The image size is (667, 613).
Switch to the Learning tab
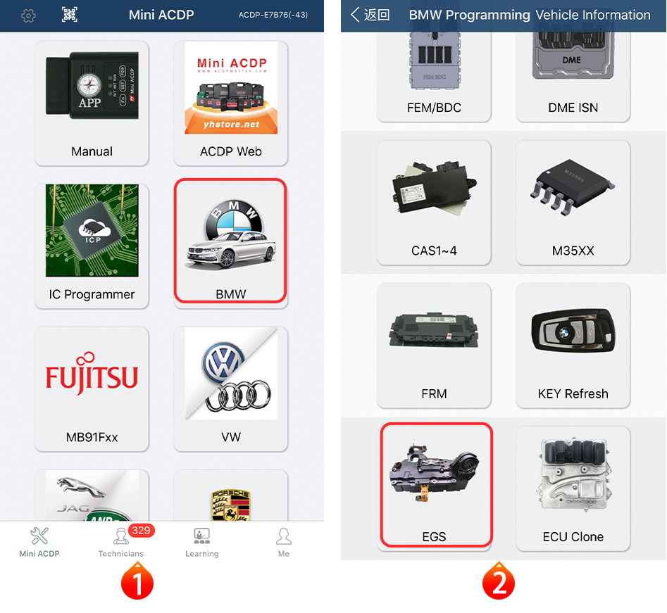click(x=202, y=543)
